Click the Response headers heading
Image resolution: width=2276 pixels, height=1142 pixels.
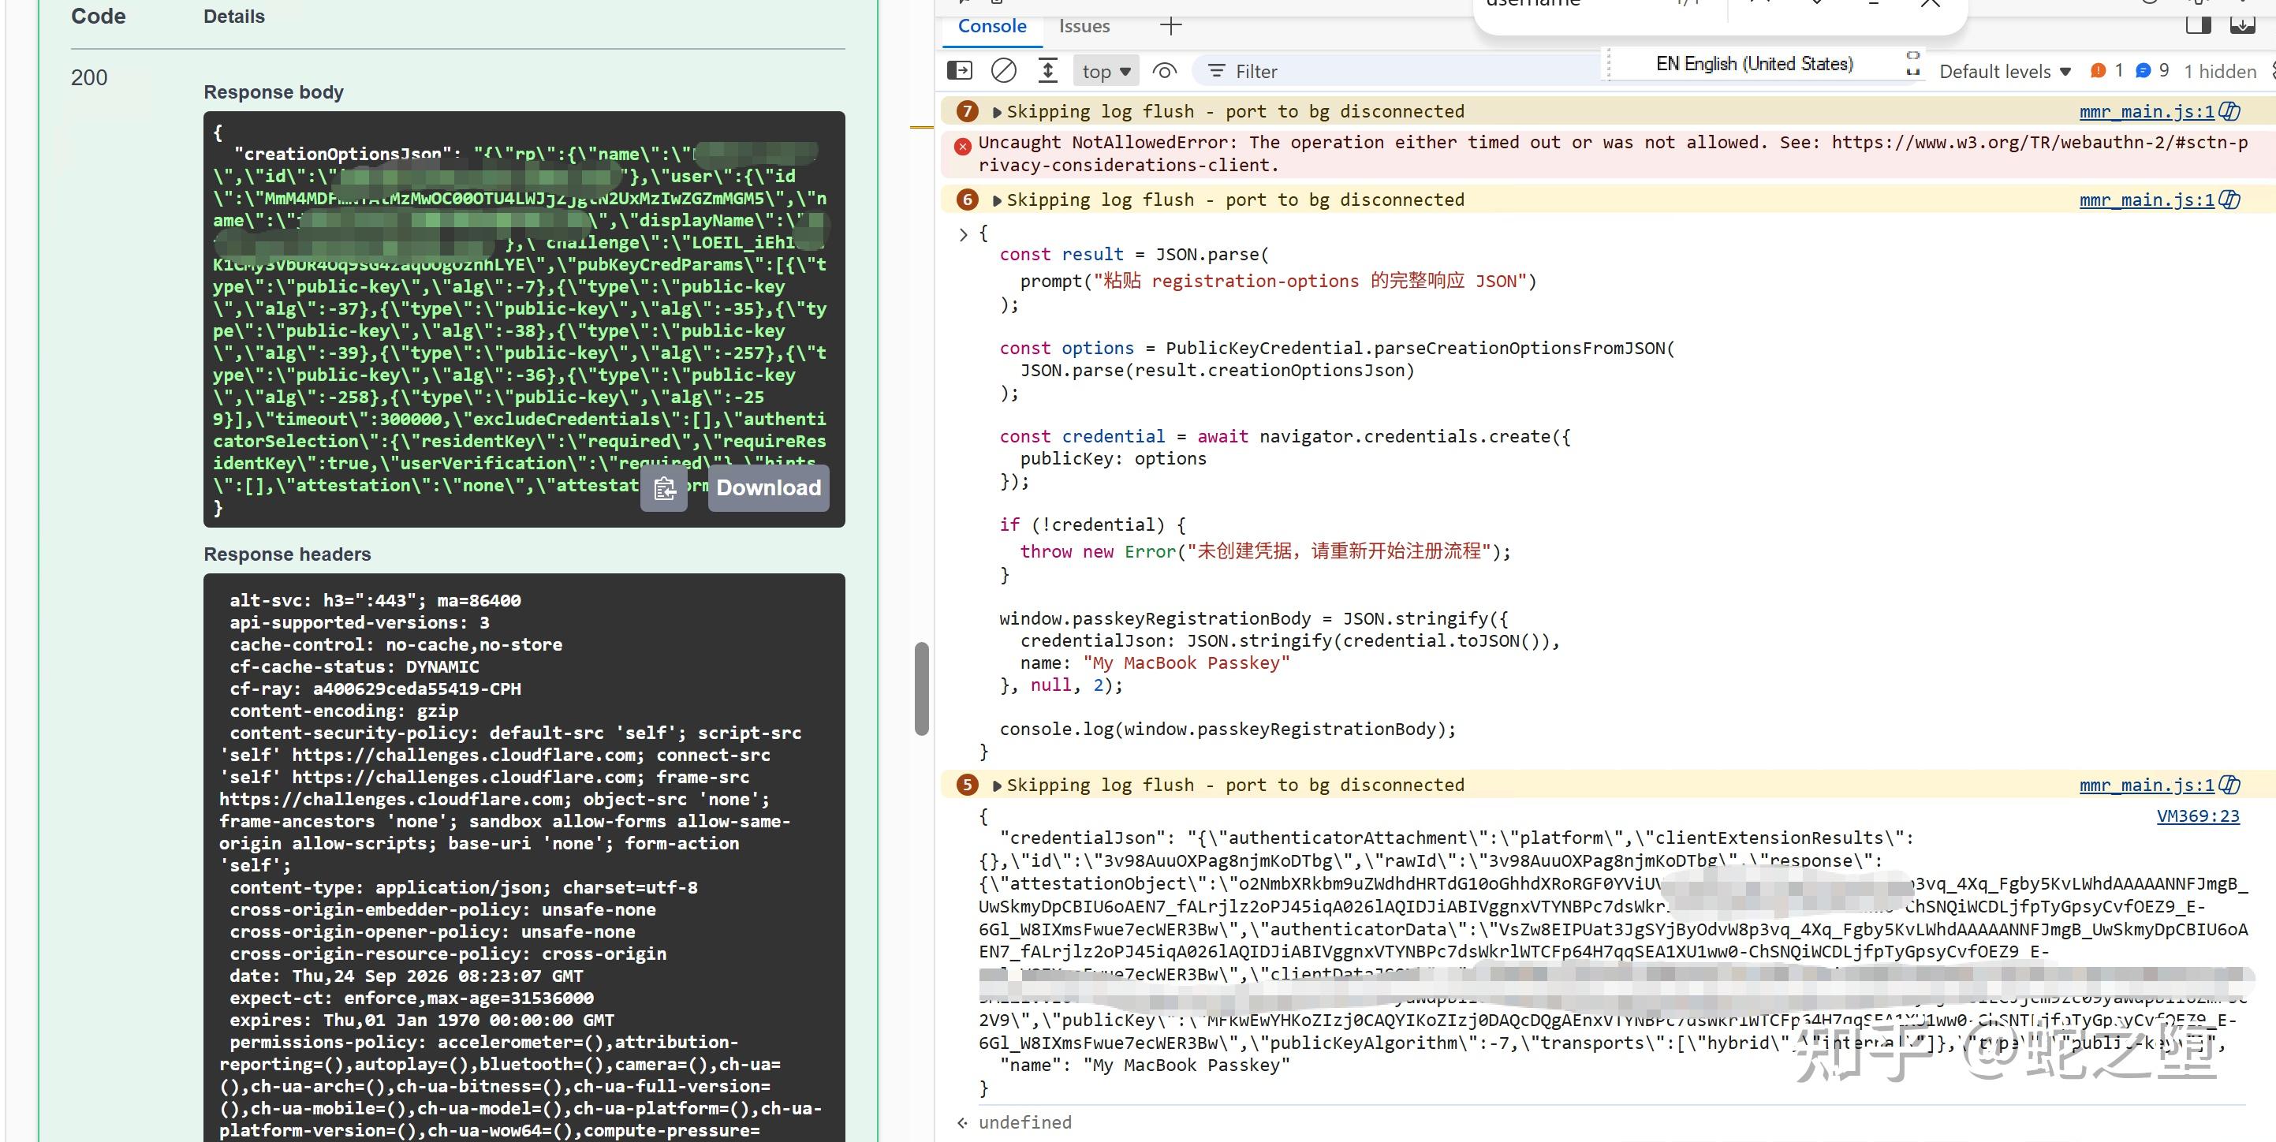[x=287, y=554]
